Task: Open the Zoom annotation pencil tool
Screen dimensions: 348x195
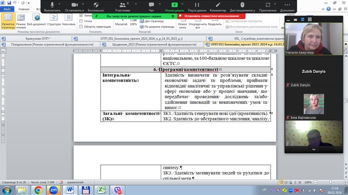Action: click(218, 6)
